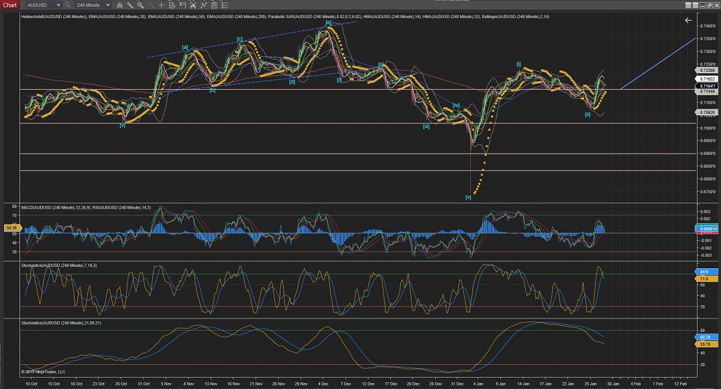The width and height of the screenshot is (721, 389).
Task: Click the first grey link square, top right
Action: (688, 5)
